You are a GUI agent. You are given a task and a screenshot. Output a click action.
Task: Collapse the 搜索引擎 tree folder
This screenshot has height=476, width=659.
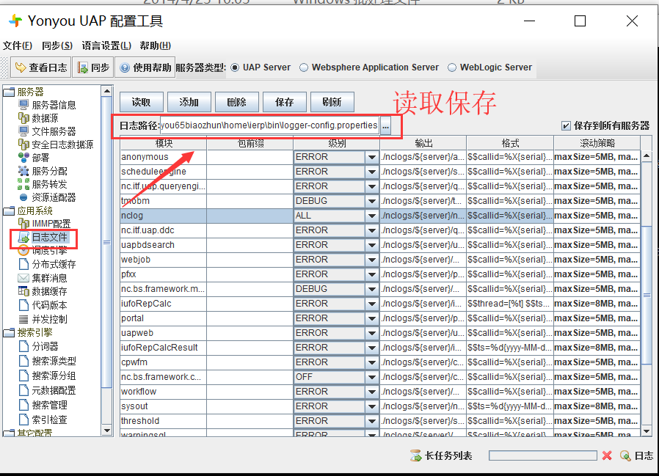click(x=8, y=333)
